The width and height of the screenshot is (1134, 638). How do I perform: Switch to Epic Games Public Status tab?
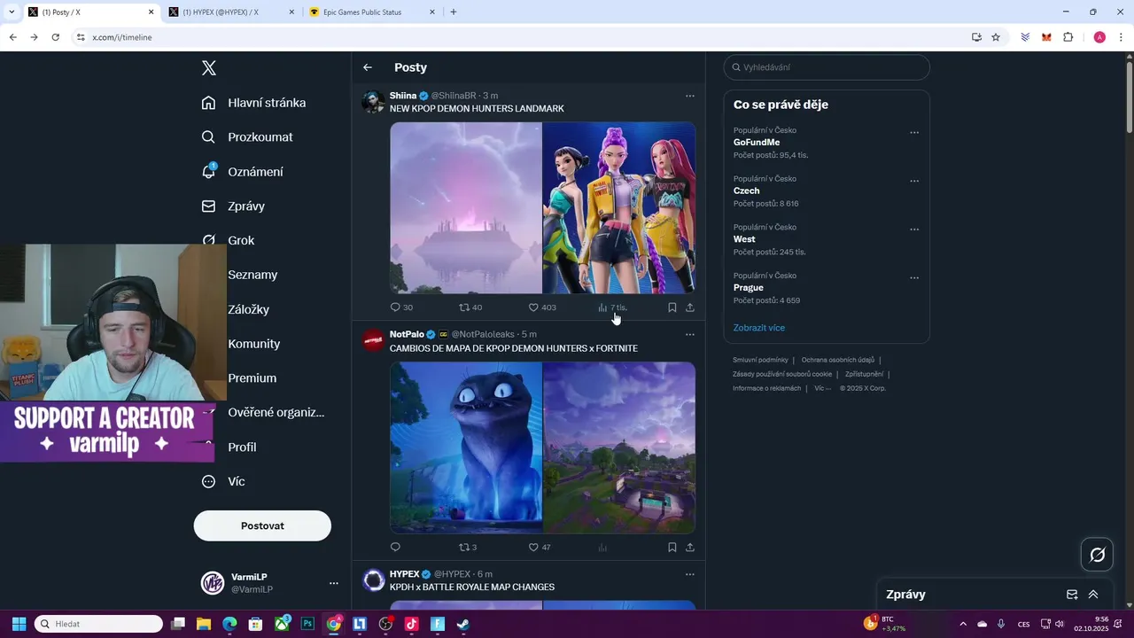372,12
